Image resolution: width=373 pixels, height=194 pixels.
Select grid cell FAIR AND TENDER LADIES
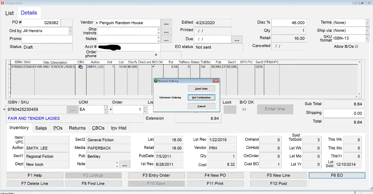pyautogui.click(x=55, y=67)
